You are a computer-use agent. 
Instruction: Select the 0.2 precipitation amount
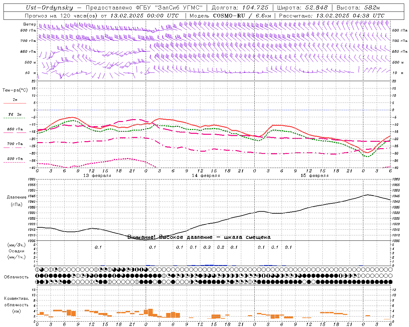(220, 247)
